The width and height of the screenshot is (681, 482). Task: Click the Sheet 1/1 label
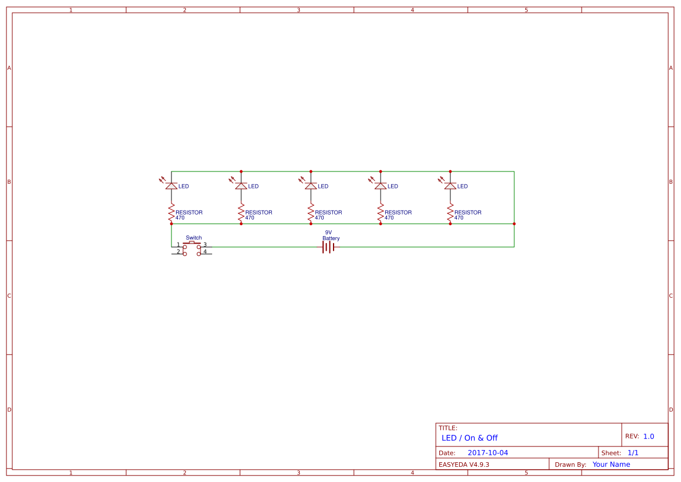point(620,452)
